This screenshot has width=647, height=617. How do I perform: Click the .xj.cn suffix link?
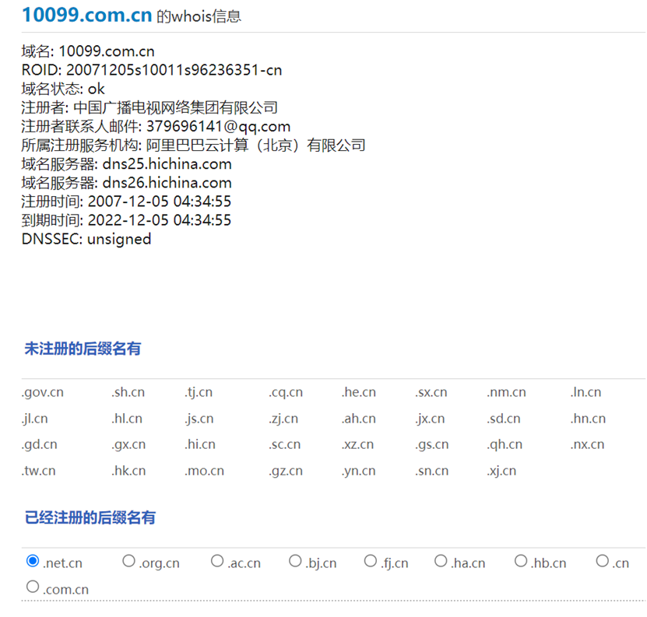501,471
